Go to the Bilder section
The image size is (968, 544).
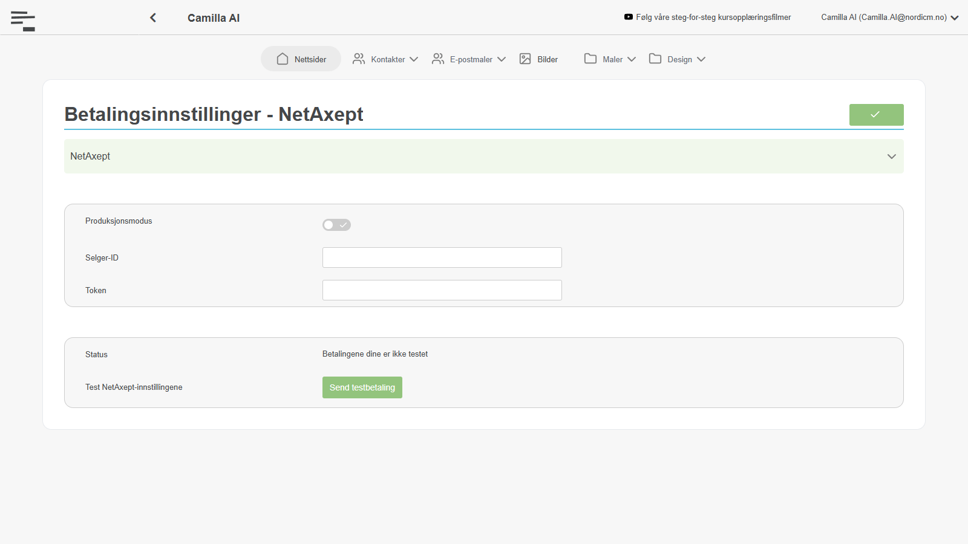(x=538, y=59)
